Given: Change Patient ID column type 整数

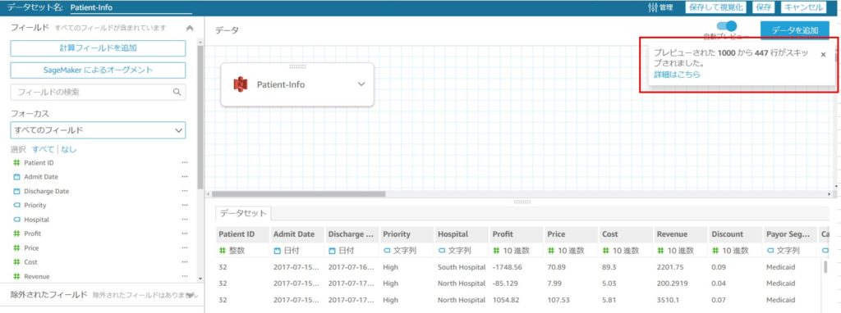Looking at the screenshot, I should 232,251.
